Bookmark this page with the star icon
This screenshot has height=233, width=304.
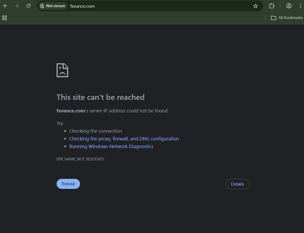(x=255, y=6)
